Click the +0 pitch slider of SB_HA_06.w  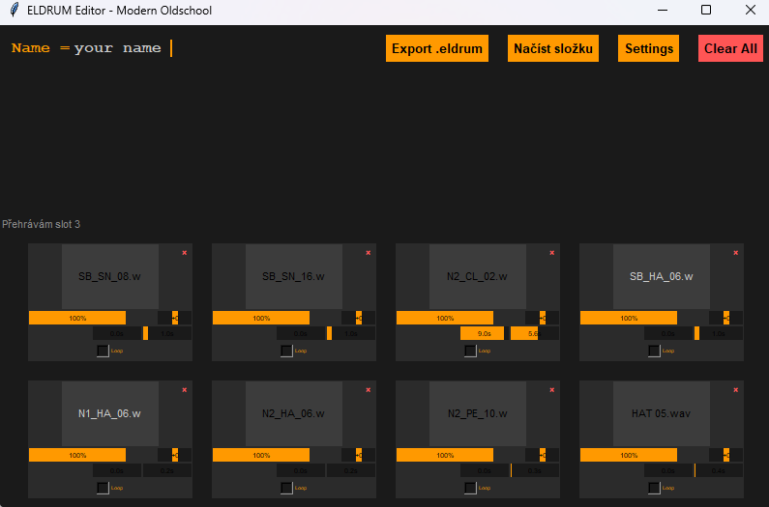tap(726, 318)
